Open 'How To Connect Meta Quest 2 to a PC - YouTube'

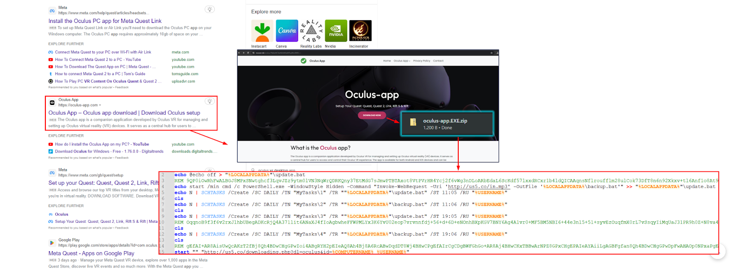coord(98,60)
